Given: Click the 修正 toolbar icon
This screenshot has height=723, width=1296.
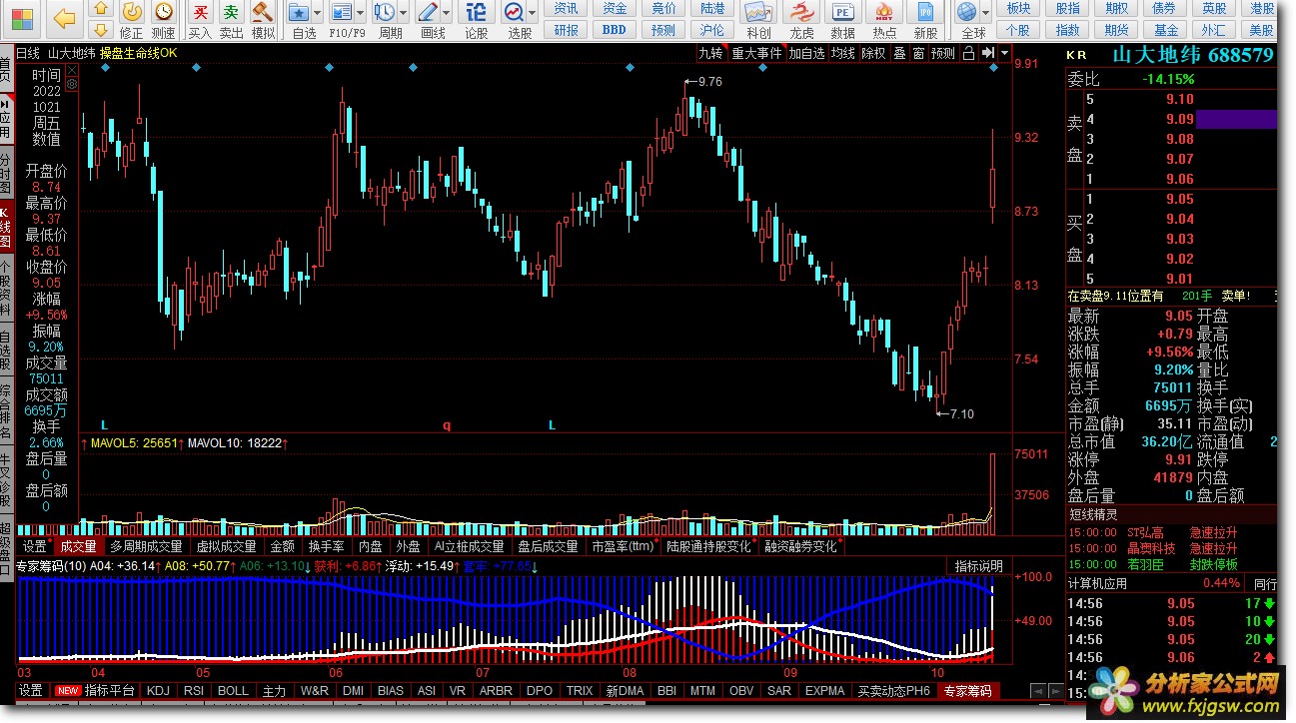Looking at the screenshot, I should (x=131, y=13).
